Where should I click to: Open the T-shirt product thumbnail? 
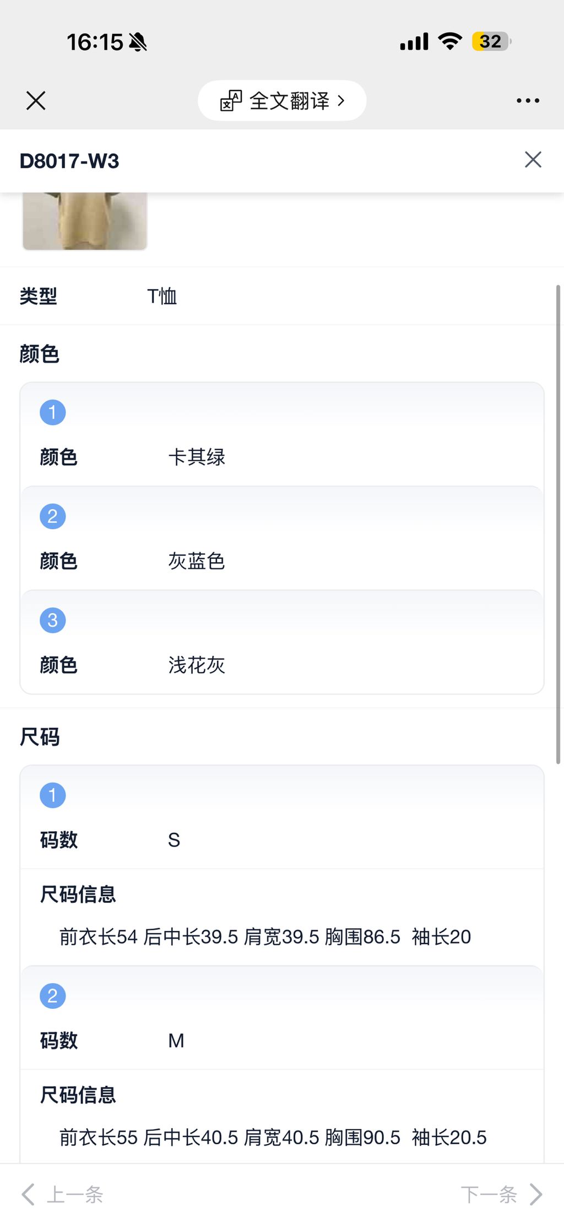85,220
